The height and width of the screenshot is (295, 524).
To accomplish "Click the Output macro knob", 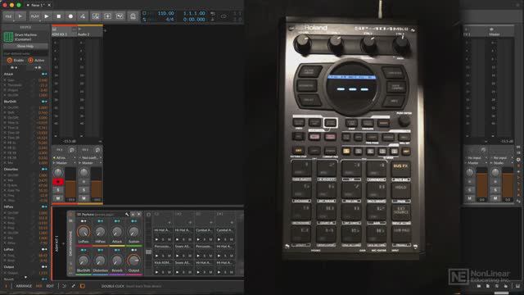I will (133, 261).
